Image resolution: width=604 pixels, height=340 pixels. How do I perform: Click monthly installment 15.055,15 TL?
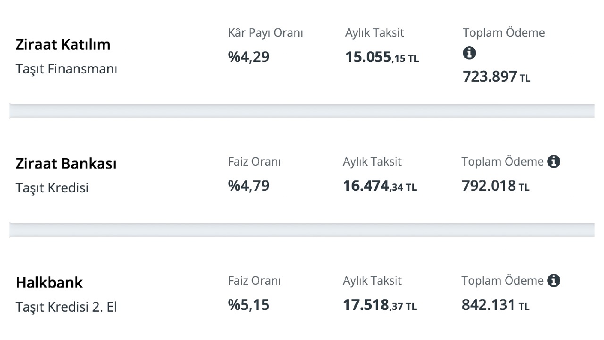pyautogui.click(x=382, y=58)
